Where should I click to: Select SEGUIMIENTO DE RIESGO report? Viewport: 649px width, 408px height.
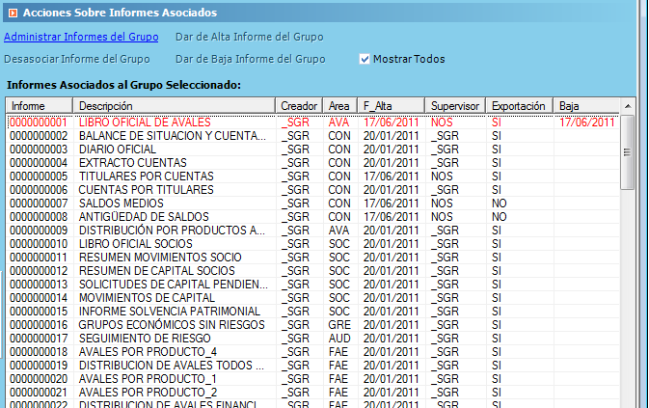pos(312,339)
